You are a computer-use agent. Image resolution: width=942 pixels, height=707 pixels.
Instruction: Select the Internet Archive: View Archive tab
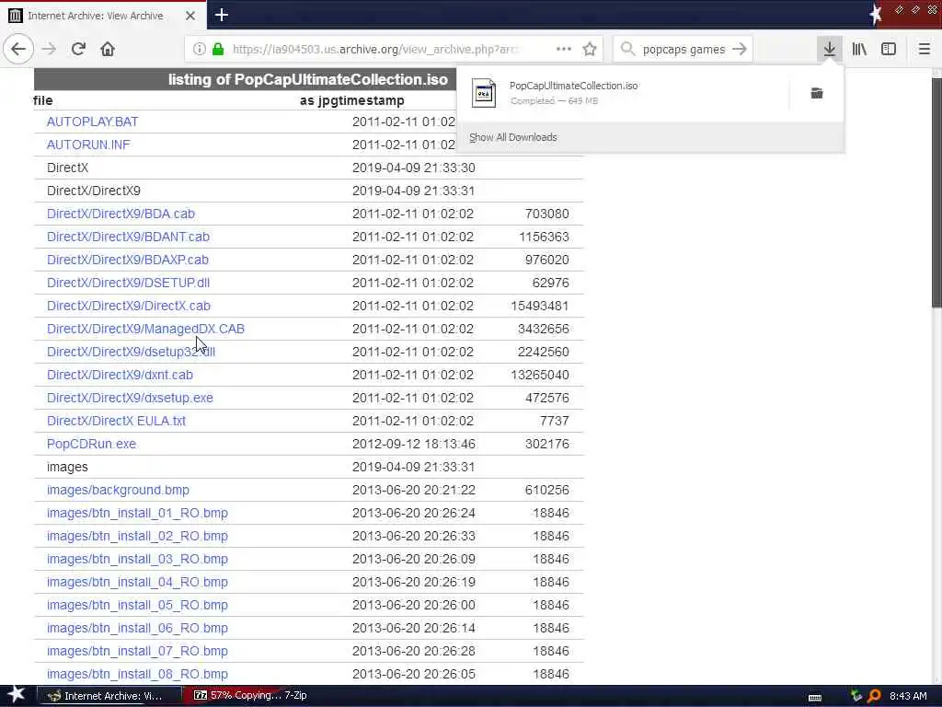(x=103, y=16)
